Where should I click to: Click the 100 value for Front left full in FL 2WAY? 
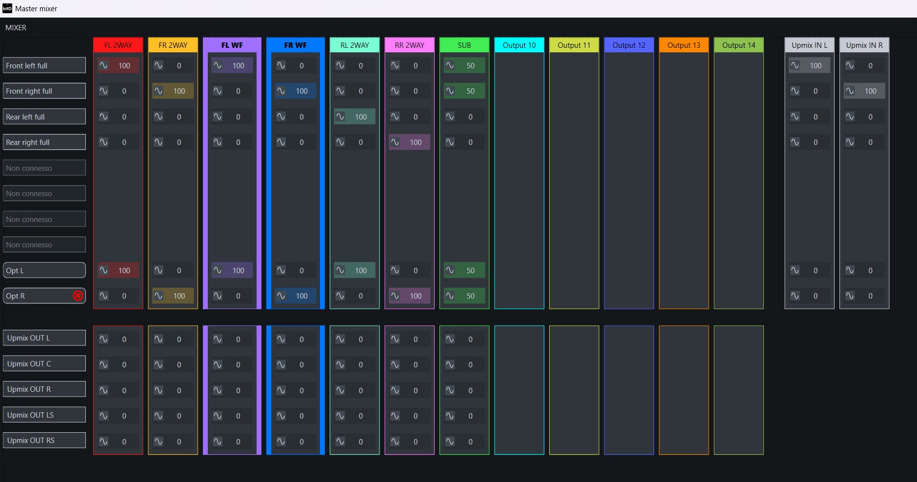[124, 65]
